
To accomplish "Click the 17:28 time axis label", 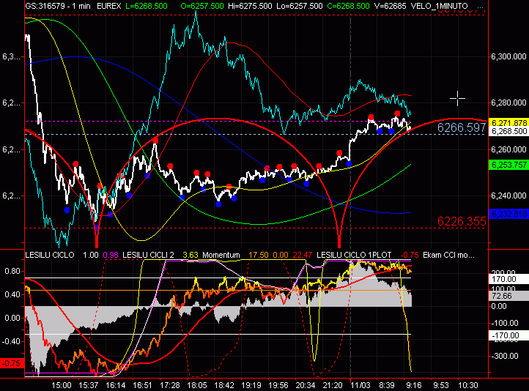I will tap(170, 385).
